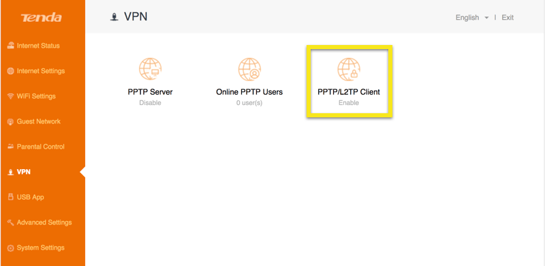
Task: Click the System Settings gear icon
Action: (10, 248)
